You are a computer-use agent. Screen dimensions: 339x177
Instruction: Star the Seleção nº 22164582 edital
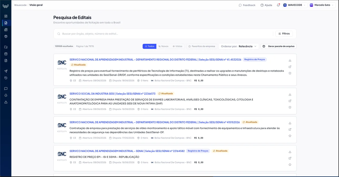tap(290, 165)
